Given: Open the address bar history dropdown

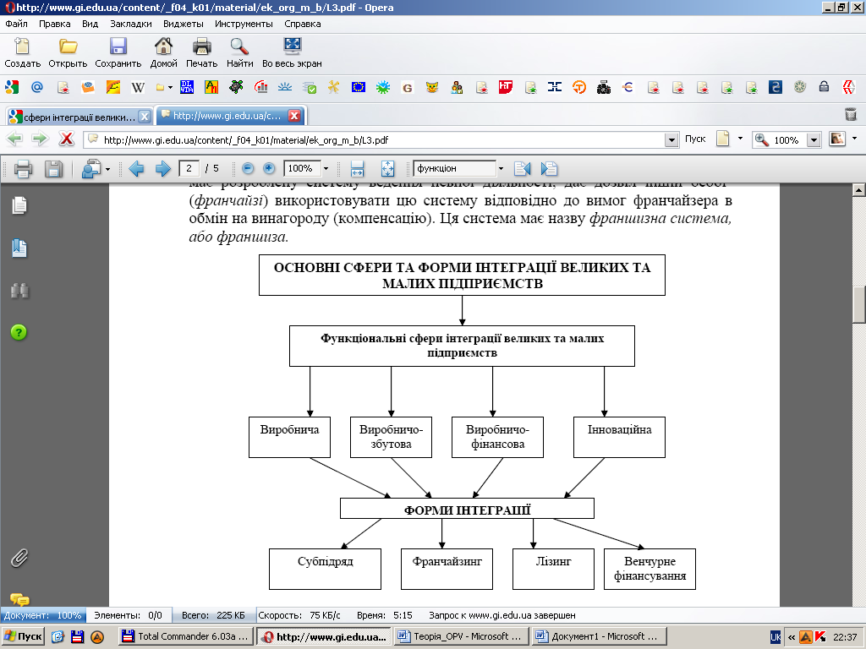Looking at the screenshot, I should click(671, 140).
